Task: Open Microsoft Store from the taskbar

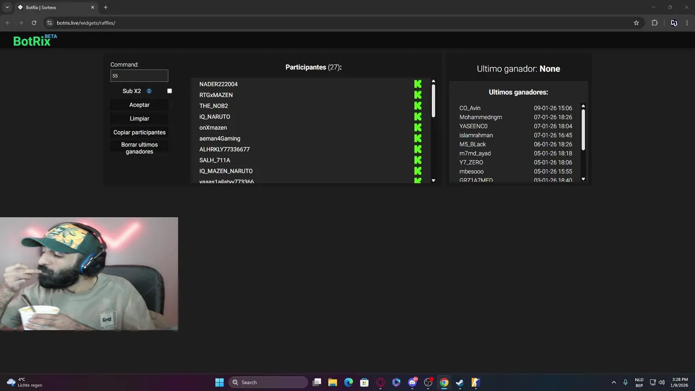Action: 364,382
